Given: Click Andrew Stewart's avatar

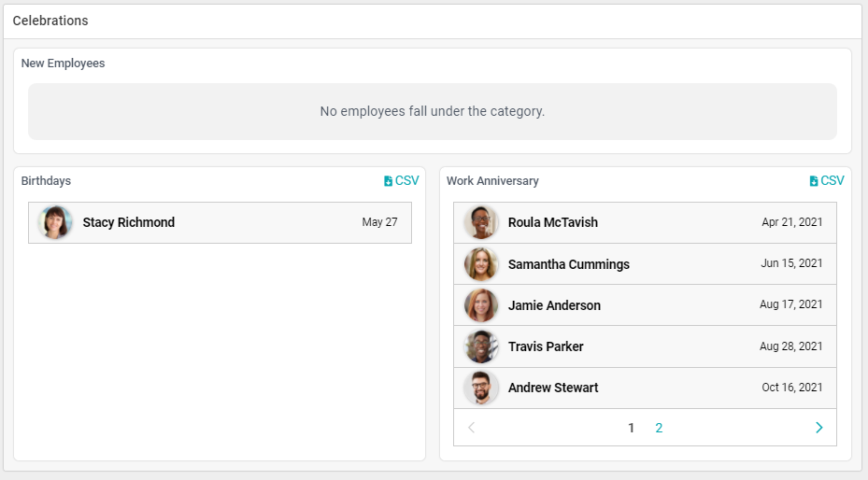Looking at the screenshot, I should [481, 388].
